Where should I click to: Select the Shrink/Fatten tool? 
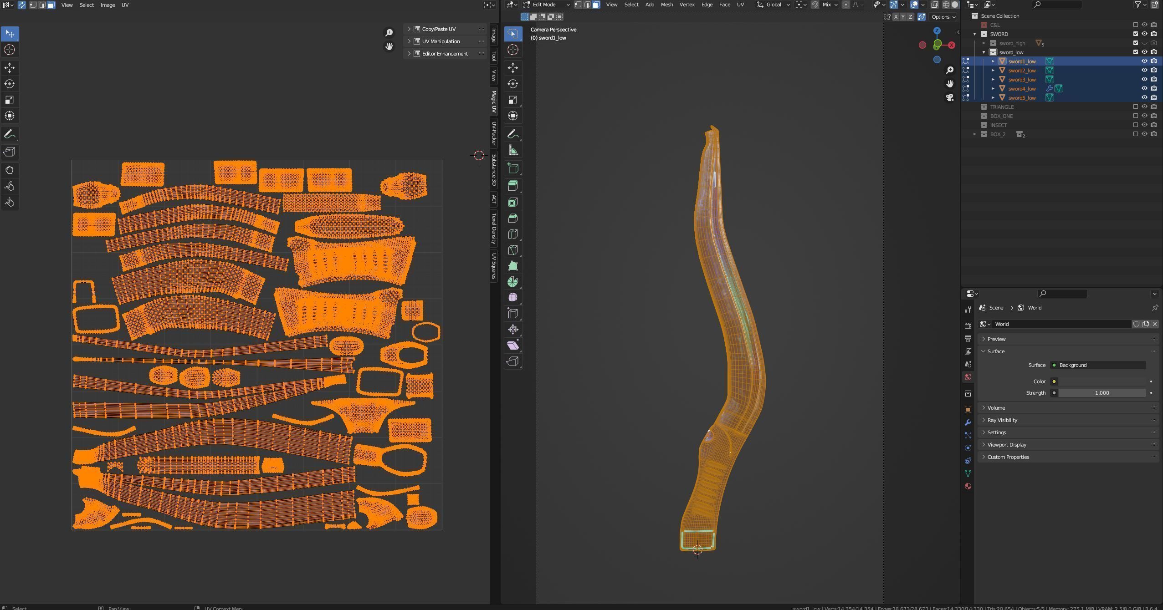pyautogui.click(x=513, y=329)
